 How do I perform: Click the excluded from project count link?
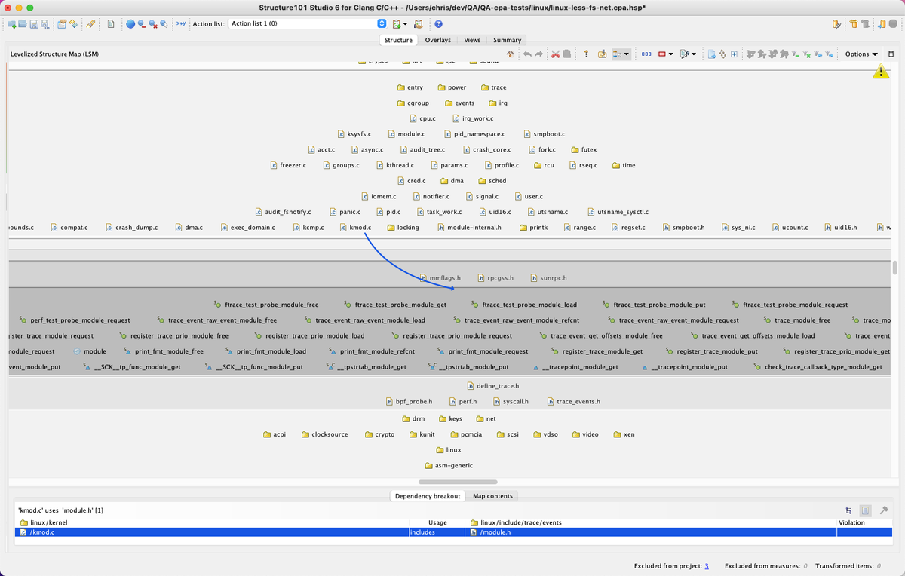click(x=707, y=565)
